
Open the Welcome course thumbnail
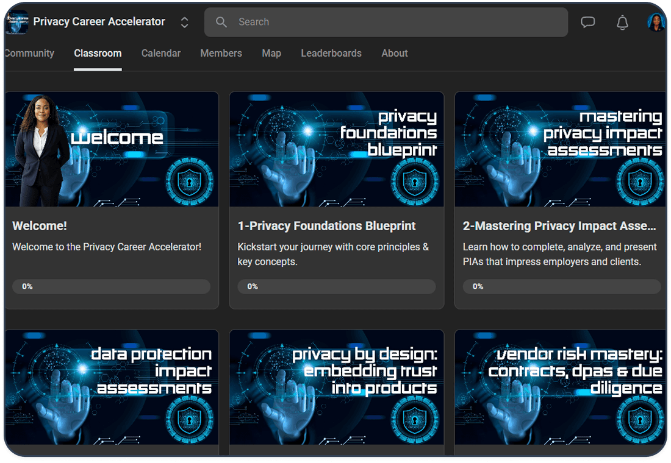[112, 149]
